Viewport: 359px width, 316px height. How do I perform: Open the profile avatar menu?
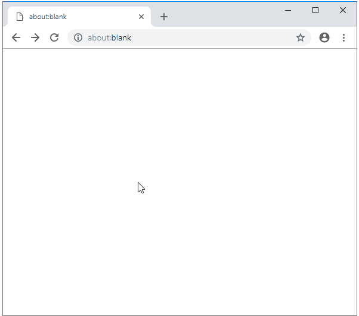click(324, 37)
